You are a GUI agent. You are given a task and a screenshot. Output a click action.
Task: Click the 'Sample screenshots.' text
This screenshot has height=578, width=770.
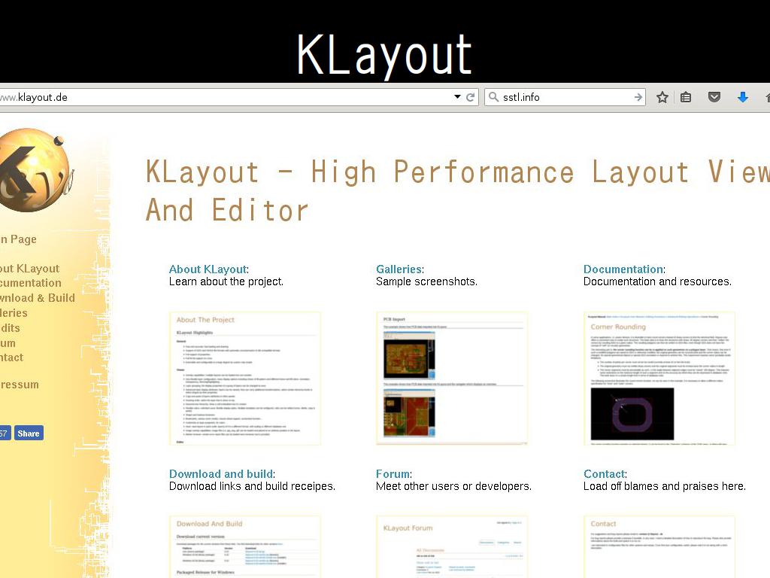pos(427,281)
